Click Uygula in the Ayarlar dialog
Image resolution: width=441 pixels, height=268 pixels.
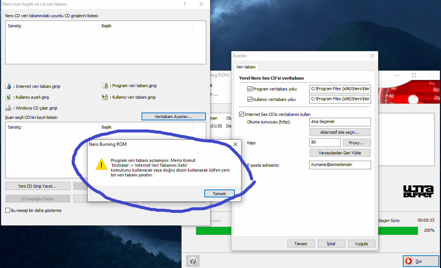[x=362, y=244]
